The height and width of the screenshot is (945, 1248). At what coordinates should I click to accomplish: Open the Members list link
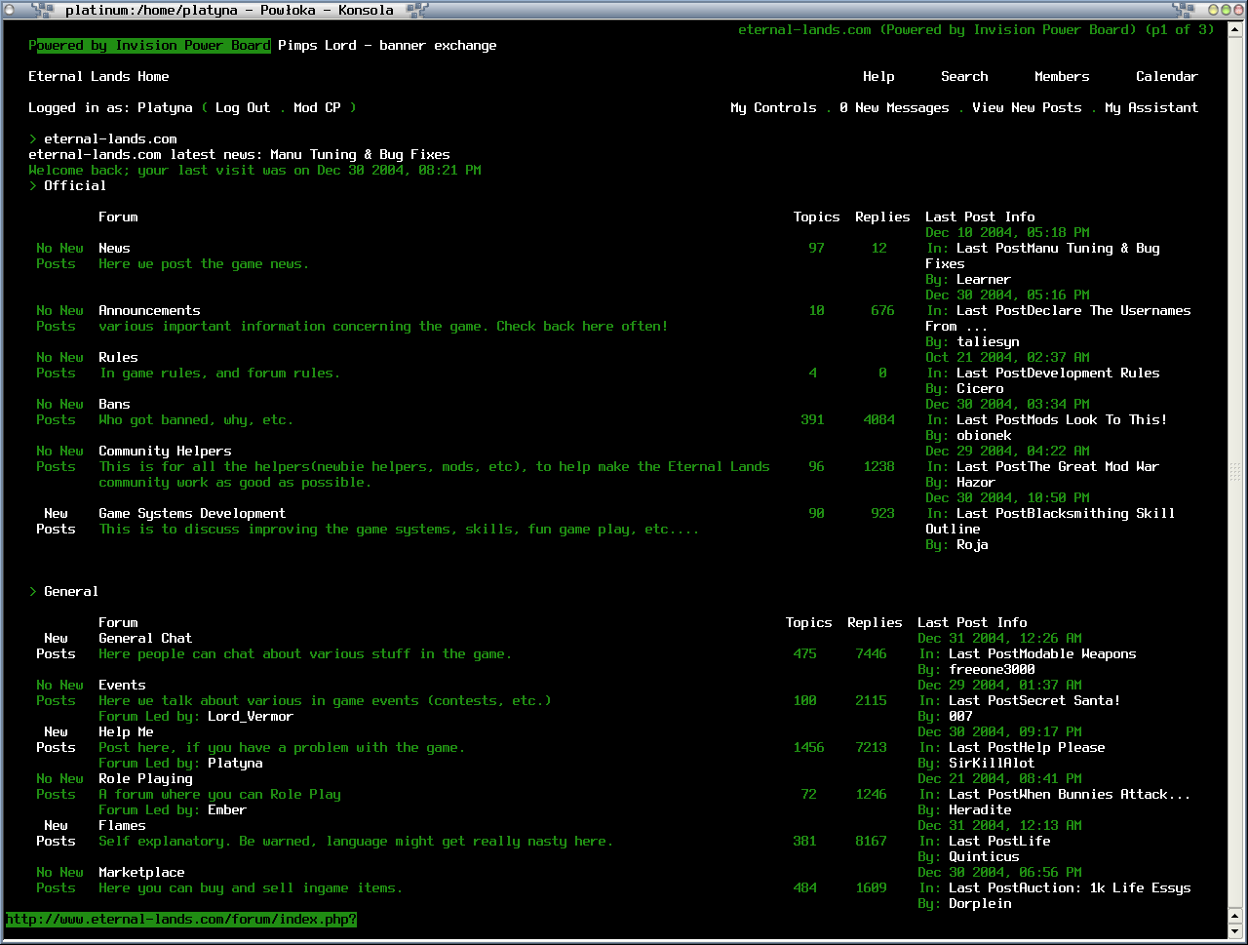[1062, 76]
